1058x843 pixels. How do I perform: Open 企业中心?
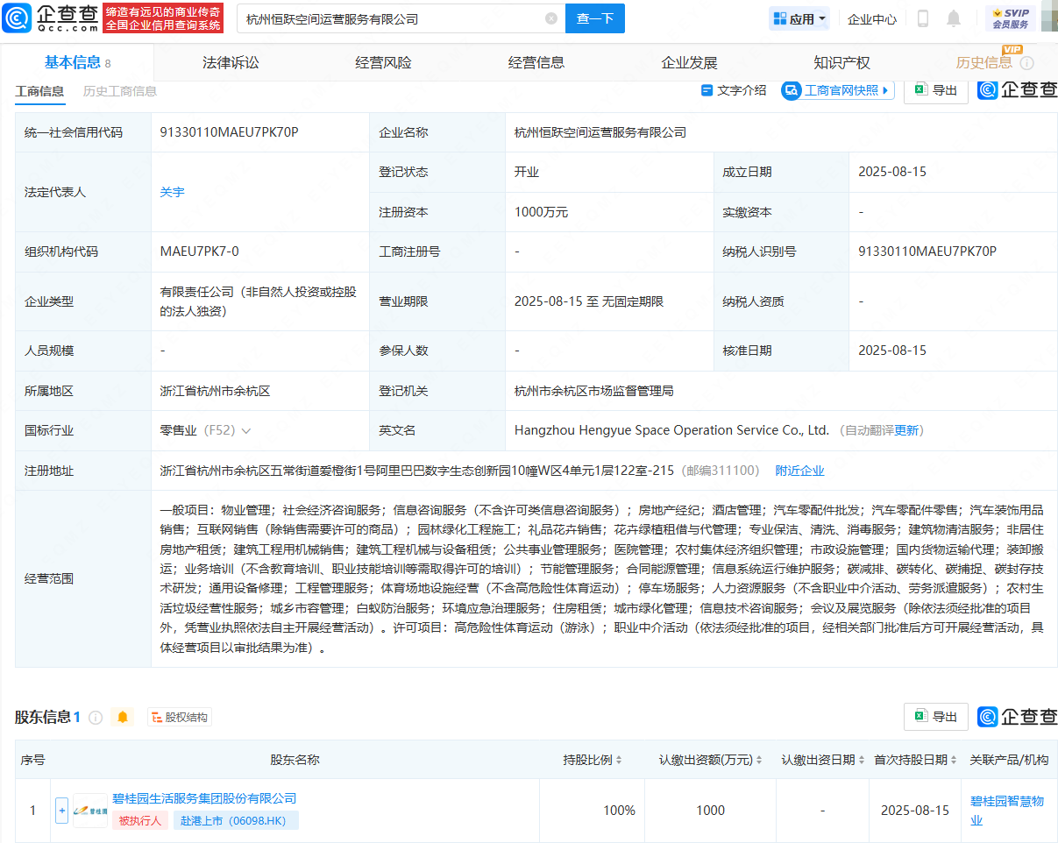click(x=872, y=18)
